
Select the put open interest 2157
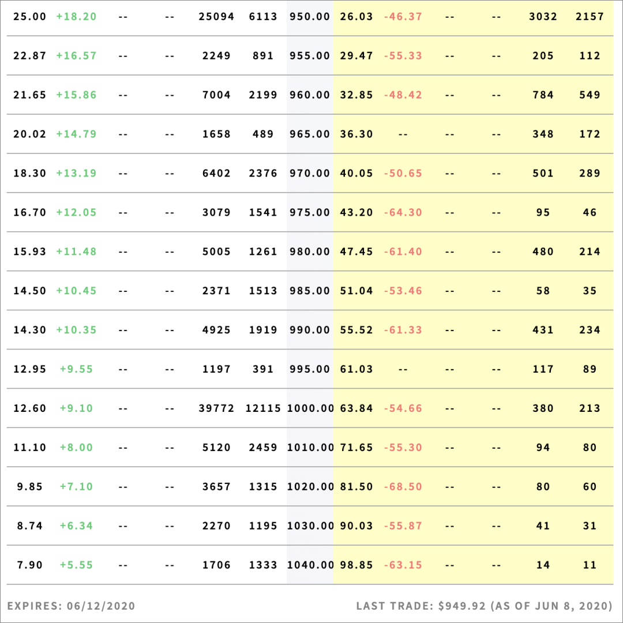[590, 17]
